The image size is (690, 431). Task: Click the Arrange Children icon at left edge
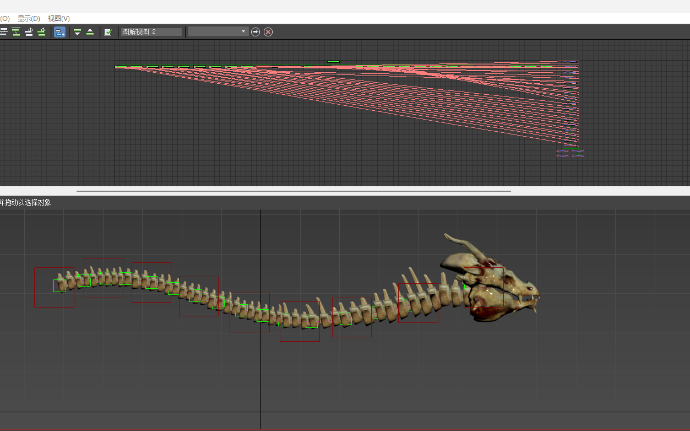(3, 32)
